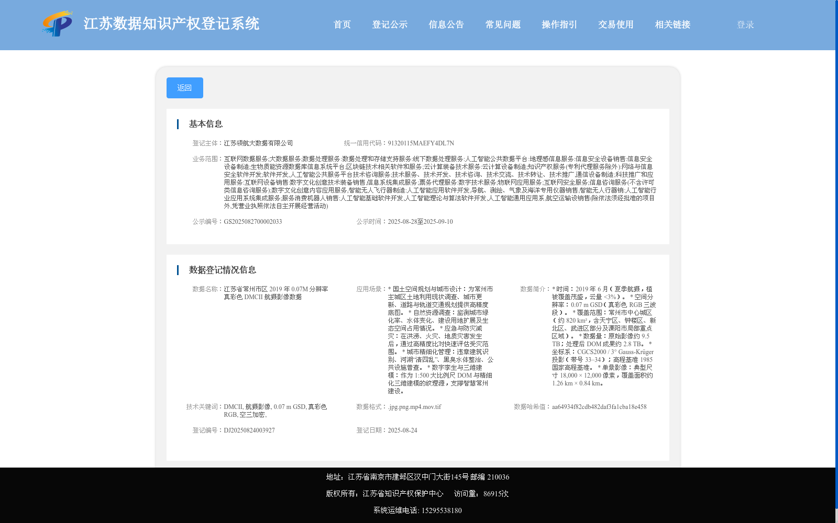The width and height of the screenshot is (838, 523).
Task: Select the visit count 86915次
Action: click(x=496, y=494)
